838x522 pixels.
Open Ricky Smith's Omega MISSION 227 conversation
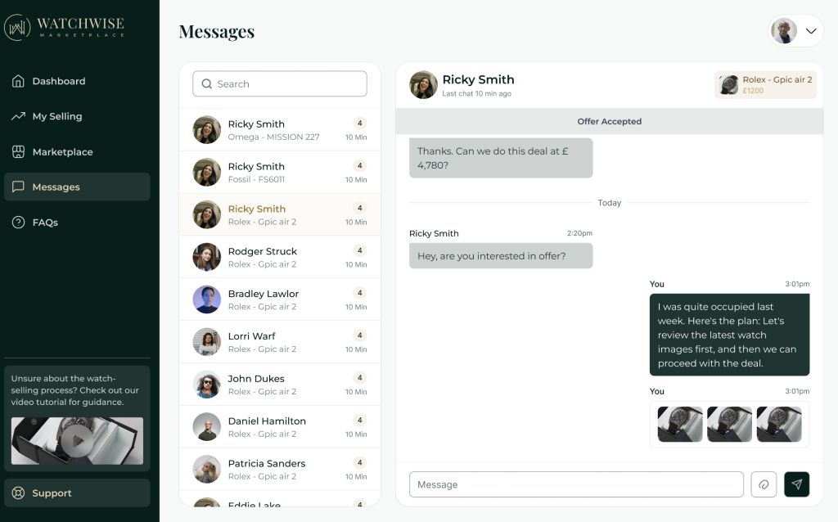(x=280, y=130)
